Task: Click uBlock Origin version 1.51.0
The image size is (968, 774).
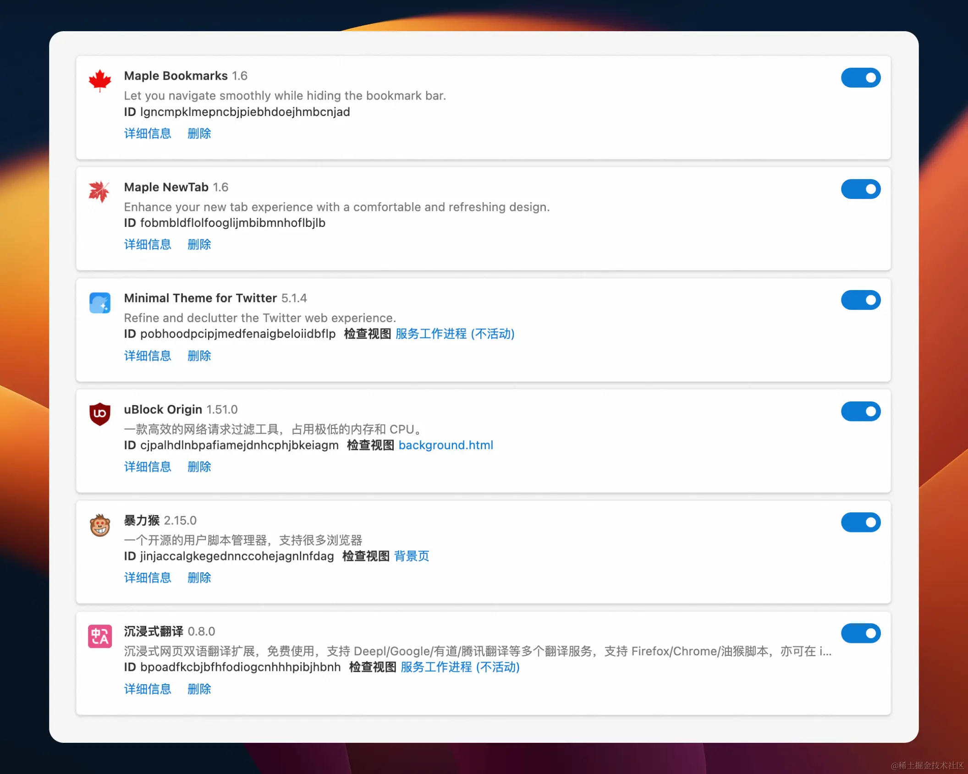Action: point(222,409)
